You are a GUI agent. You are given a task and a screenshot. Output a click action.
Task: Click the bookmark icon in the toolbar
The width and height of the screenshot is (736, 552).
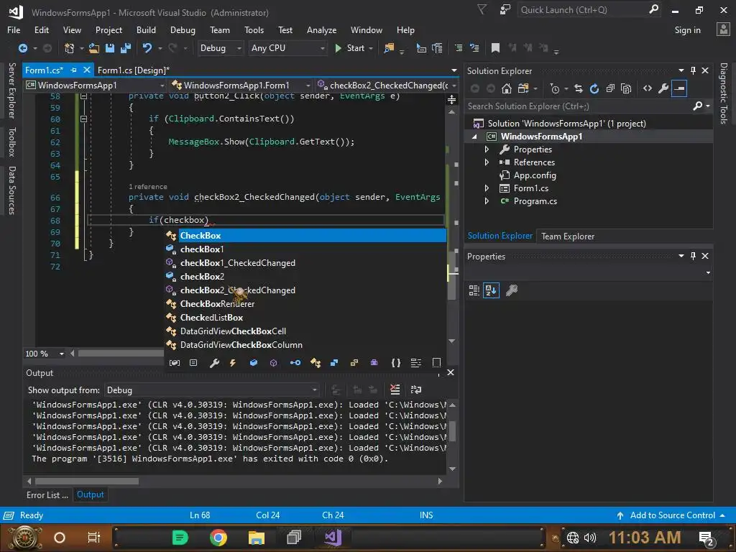click(x=495, y=48)
